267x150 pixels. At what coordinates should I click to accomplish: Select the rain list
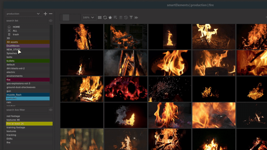[x=28, y=102]
